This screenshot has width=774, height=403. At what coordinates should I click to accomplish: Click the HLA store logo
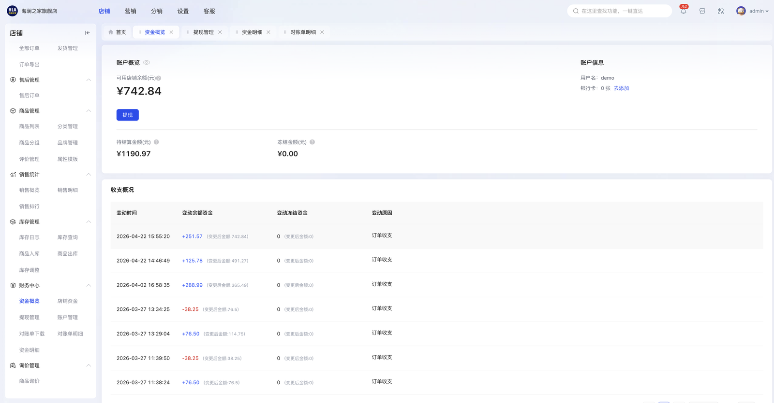click(x=12, y=11)
